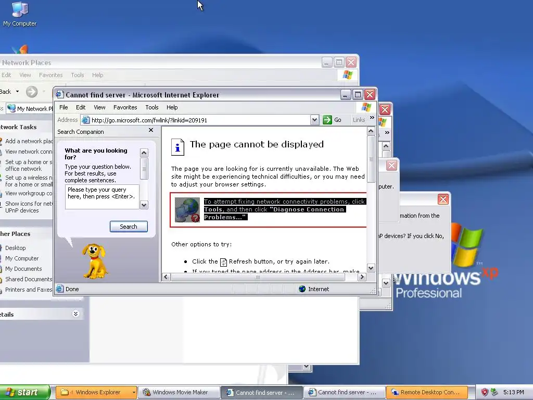
Task: Click forward arrow in Network Places toolbar
Action: click(32, 92)
